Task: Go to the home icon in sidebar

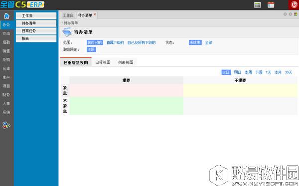Action: click(6, 16)
